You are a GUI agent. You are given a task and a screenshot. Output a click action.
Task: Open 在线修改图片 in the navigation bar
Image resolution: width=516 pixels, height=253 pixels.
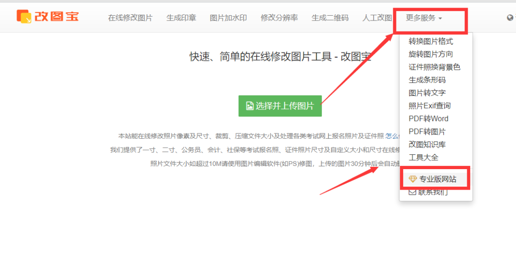[130, 18]
